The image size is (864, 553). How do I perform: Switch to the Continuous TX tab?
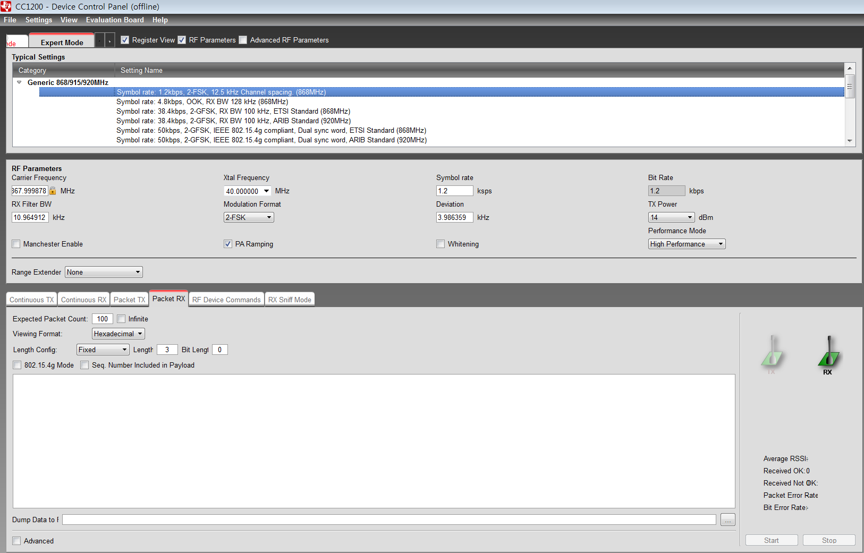pyautogui.click(x=32, y=300)
